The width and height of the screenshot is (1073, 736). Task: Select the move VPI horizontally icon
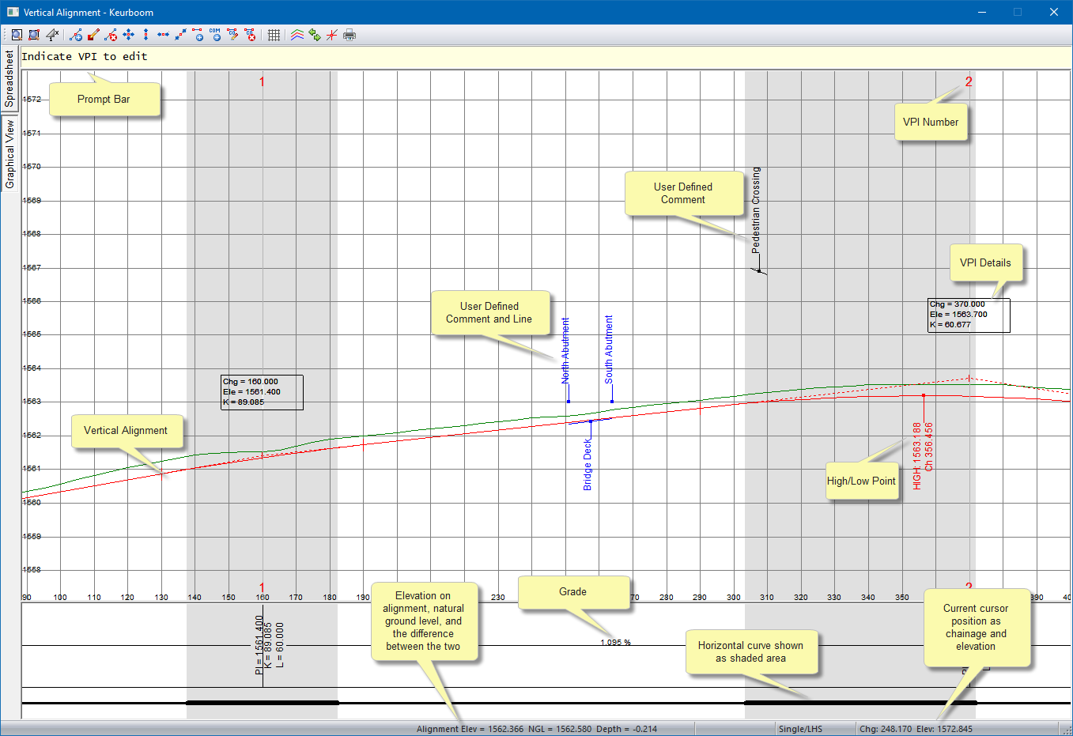(163, 35)
